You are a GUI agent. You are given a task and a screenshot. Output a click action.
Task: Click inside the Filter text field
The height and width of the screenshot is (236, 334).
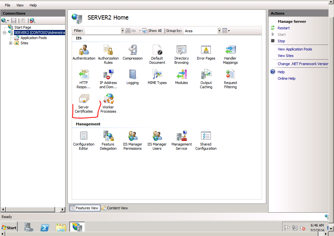tap(103, 31)
